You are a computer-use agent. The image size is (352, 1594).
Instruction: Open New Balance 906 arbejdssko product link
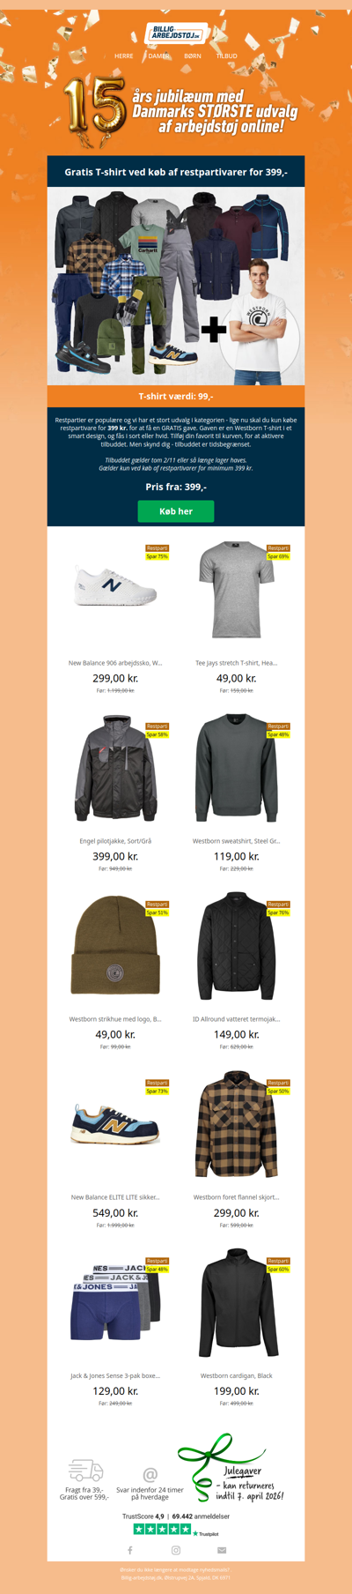pos(115,663)
